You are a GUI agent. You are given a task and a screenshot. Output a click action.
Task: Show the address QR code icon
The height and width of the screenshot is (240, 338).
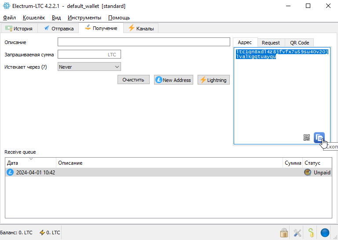(x=307, y=137)
